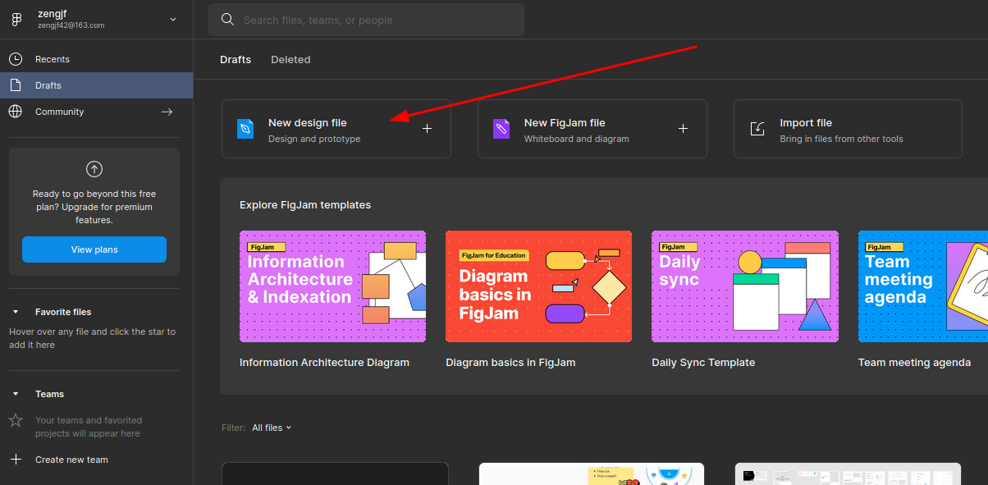
Task: Click the View plans button
Action: coord(94,249)
